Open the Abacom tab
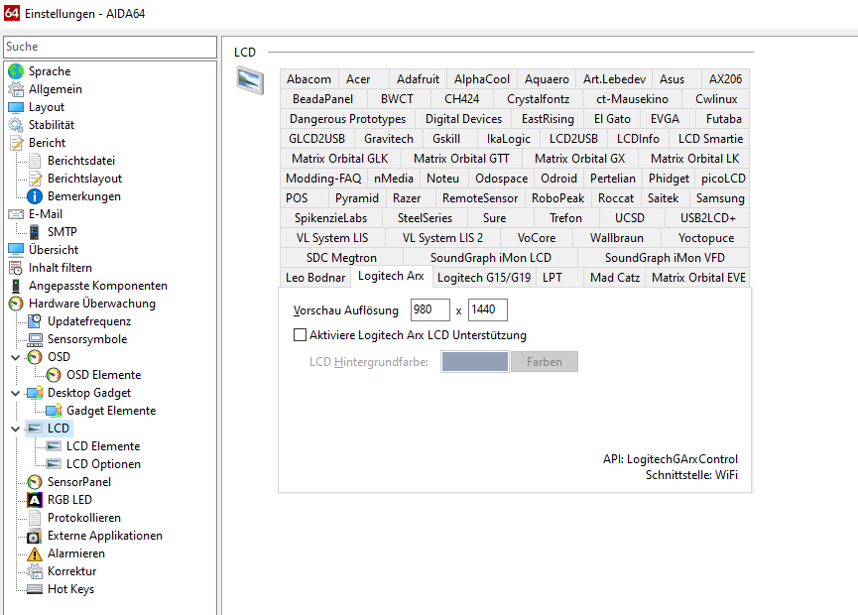 308,79
